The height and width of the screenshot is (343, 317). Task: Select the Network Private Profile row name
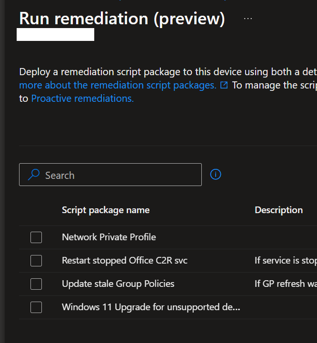(109, 237)
